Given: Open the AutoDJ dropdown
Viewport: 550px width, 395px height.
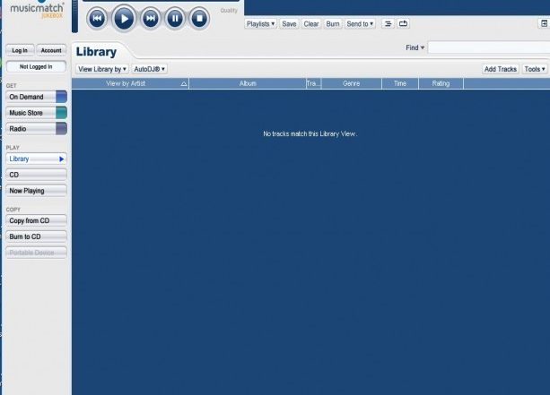Looking at the screenshot, I should click(150, 69).
